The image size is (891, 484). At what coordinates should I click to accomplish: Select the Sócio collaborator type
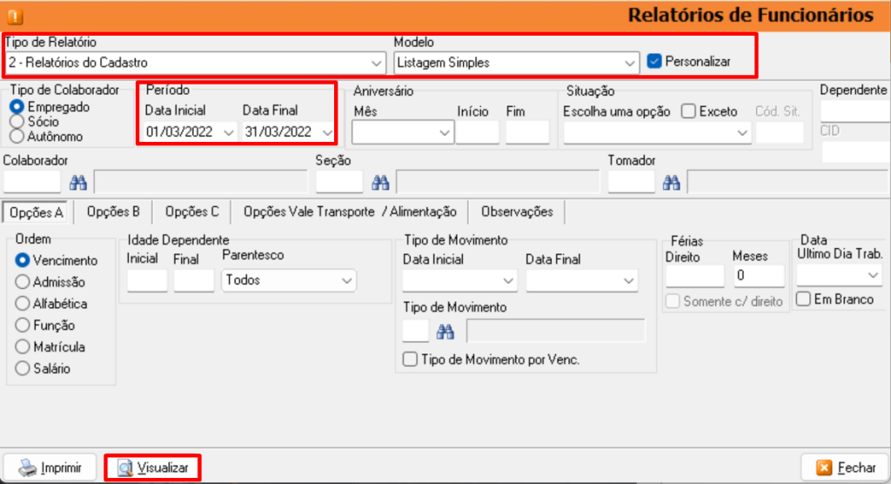tap(17, 122)
